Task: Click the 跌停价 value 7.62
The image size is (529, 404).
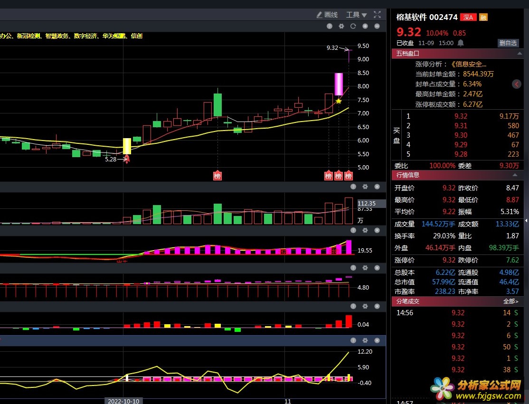Action: point(512,260)
